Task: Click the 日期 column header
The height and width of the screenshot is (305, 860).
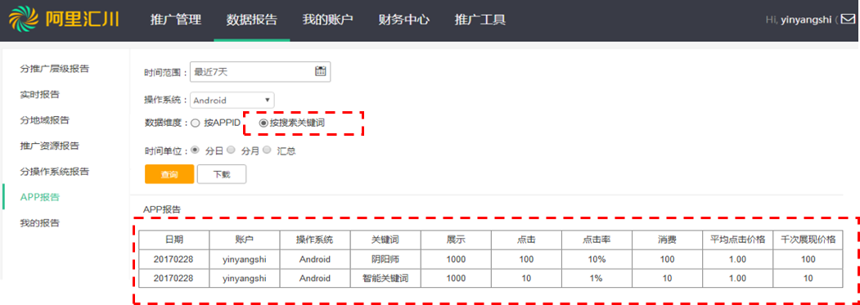Action: click(x=173, y=240)
